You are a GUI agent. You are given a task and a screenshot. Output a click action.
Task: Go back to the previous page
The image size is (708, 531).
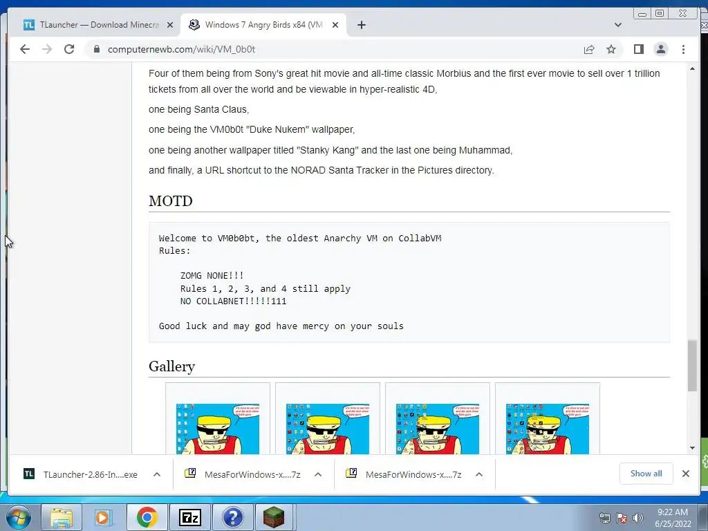pyautogui.click(x=25, y=49)
